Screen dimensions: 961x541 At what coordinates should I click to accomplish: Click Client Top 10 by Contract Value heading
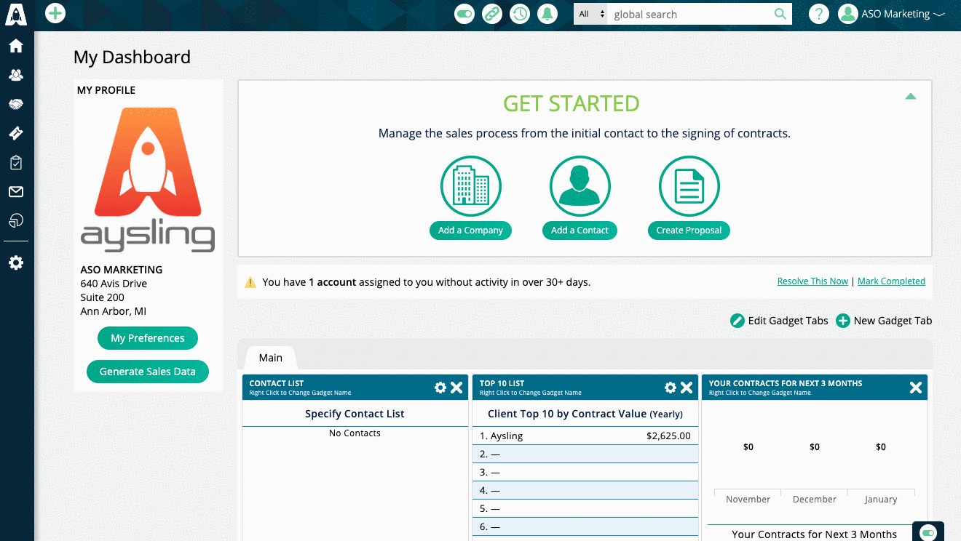(585, 414)
